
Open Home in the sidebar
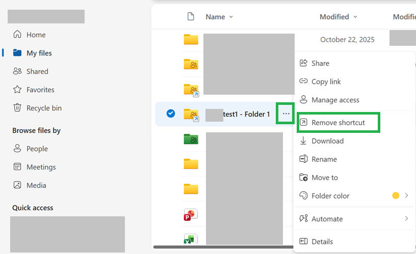pyautogui.click(x=29, y=35)
